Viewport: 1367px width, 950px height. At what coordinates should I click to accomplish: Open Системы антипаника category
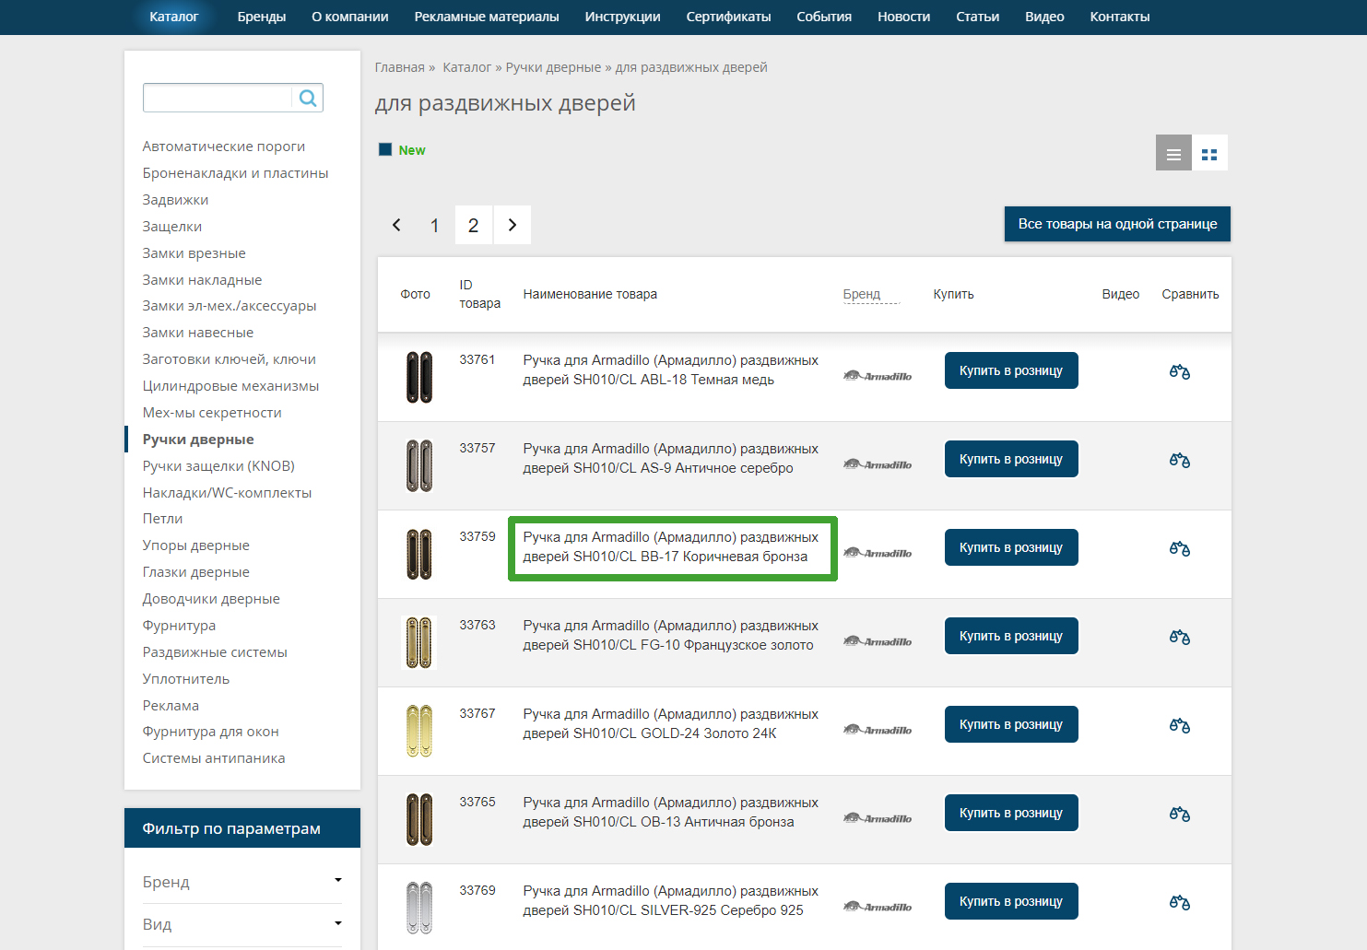click(x=214, y=758)
